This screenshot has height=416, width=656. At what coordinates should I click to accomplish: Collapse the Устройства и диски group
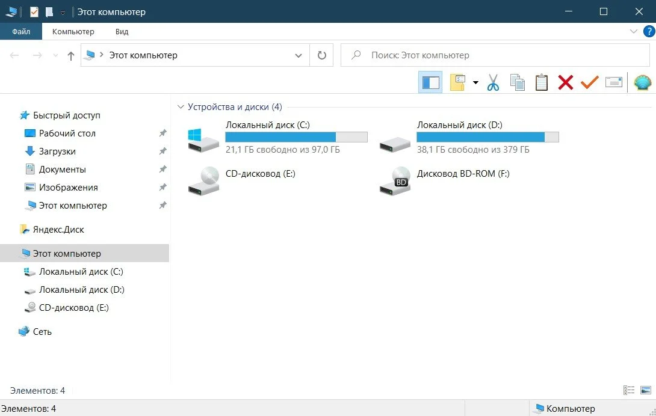181,107
